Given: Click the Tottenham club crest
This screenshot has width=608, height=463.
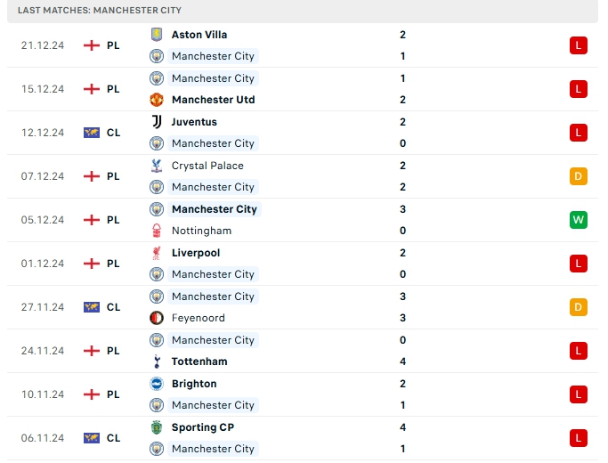Looking at the screenshot, I should tap(157, 361).
